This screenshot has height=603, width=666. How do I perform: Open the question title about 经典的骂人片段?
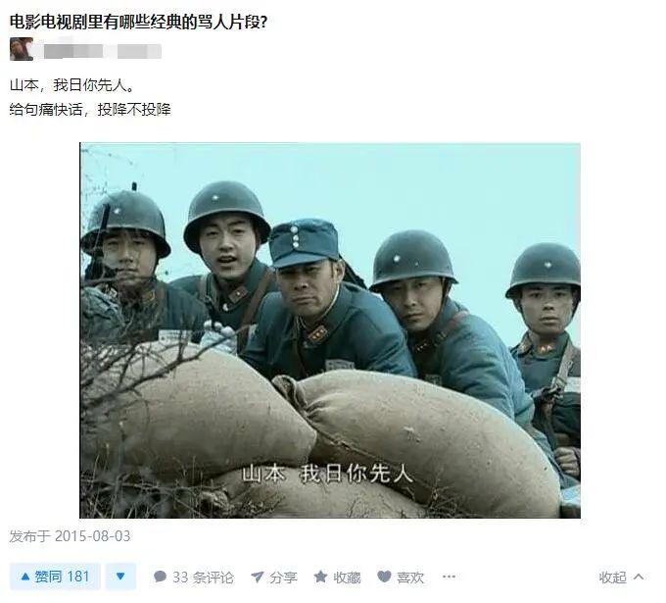(x=138, y=22)
